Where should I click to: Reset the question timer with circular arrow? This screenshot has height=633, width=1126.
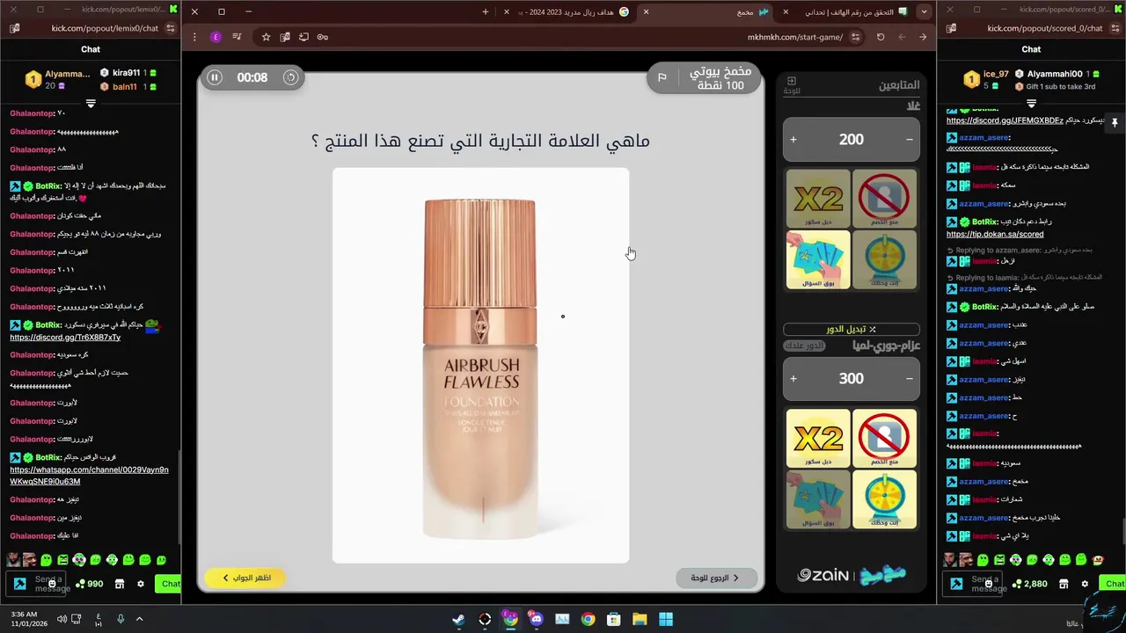(x=290, y=77)
